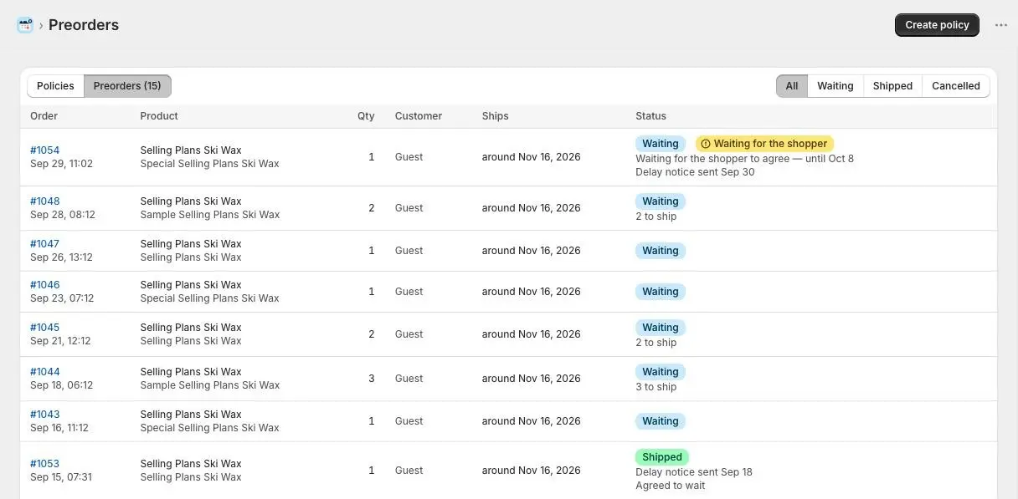Click 'Sep 21, 12:12' order date
Screen dimensions: 1018x499
tap(60, 341)
